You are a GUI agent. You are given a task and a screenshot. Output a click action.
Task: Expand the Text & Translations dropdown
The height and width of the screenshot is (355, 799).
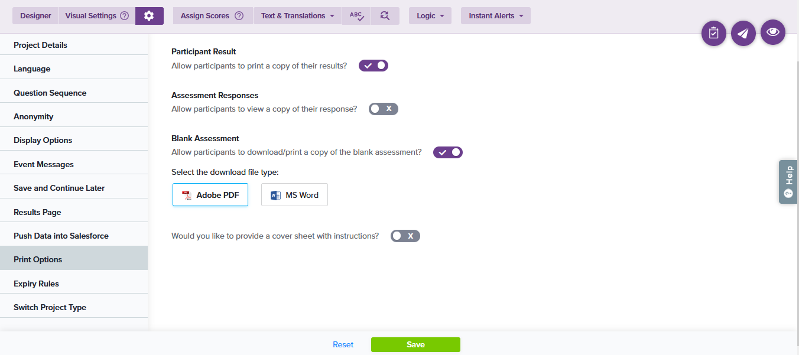(298, 16)
